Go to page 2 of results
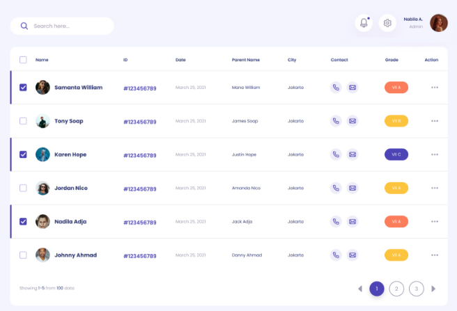Screen dimensions: 457x311 [x=396, y=288]
